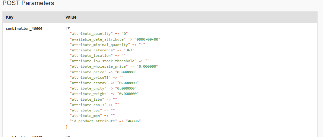Click the attribute_quantity "0" value
This screenshot has width=323, height=137.
125,34
